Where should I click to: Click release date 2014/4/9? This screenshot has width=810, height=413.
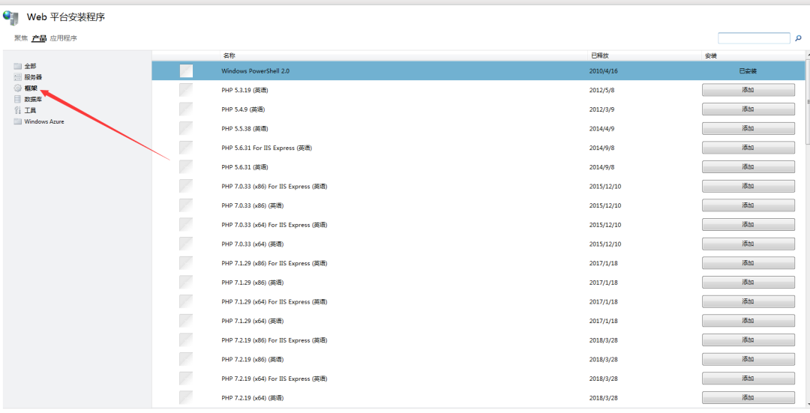pos(601,128)
